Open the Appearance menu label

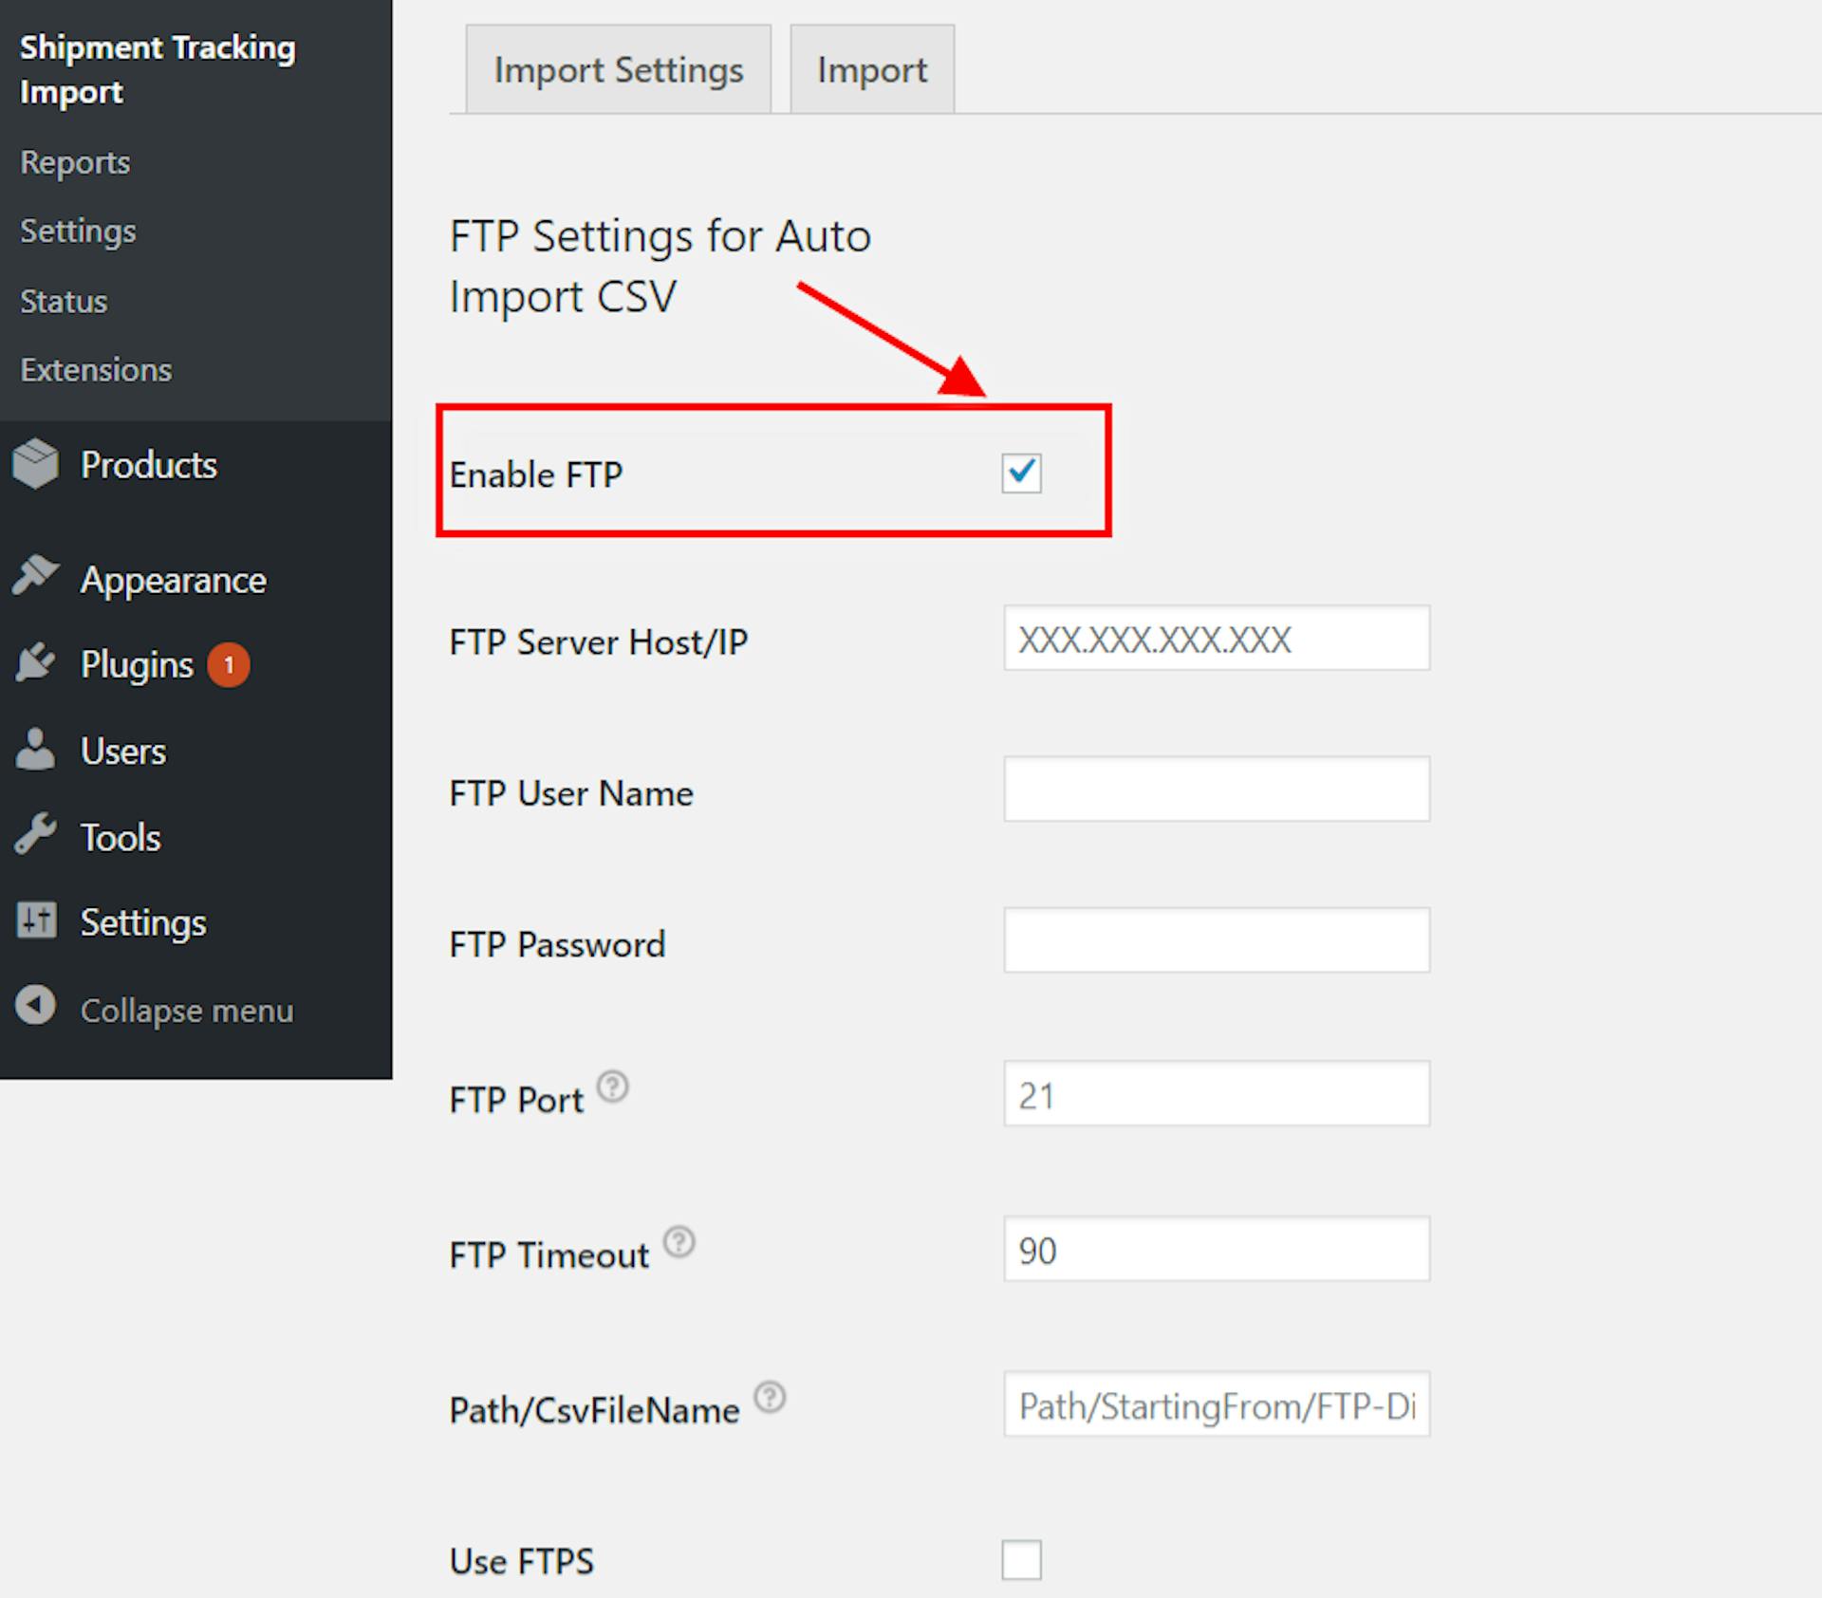click(x=174, y=580)
